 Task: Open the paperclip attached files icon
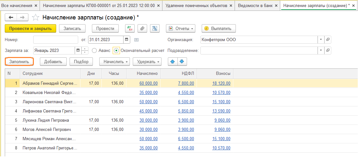[142, 28]
